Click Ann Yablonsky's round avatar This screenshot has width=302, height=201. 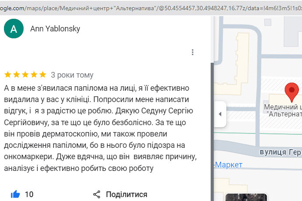click(x=14, y=29)
